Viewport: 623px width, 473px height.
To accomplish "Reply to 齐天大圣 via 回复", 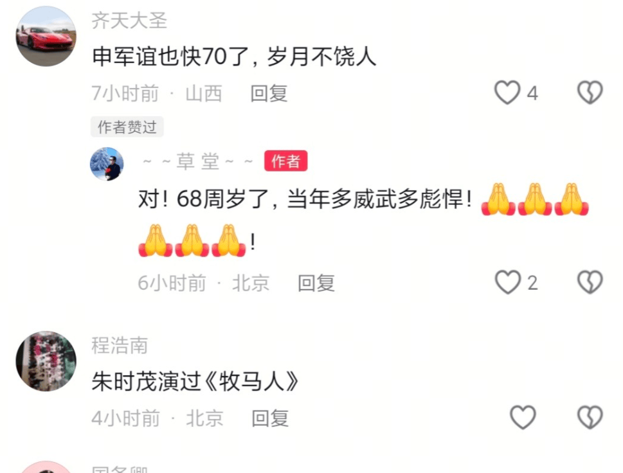I will 269,94.
